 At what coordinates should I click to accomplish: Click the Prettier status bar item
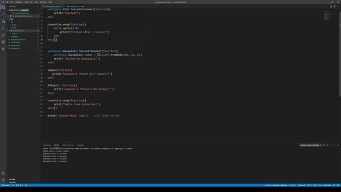(327, 185)
